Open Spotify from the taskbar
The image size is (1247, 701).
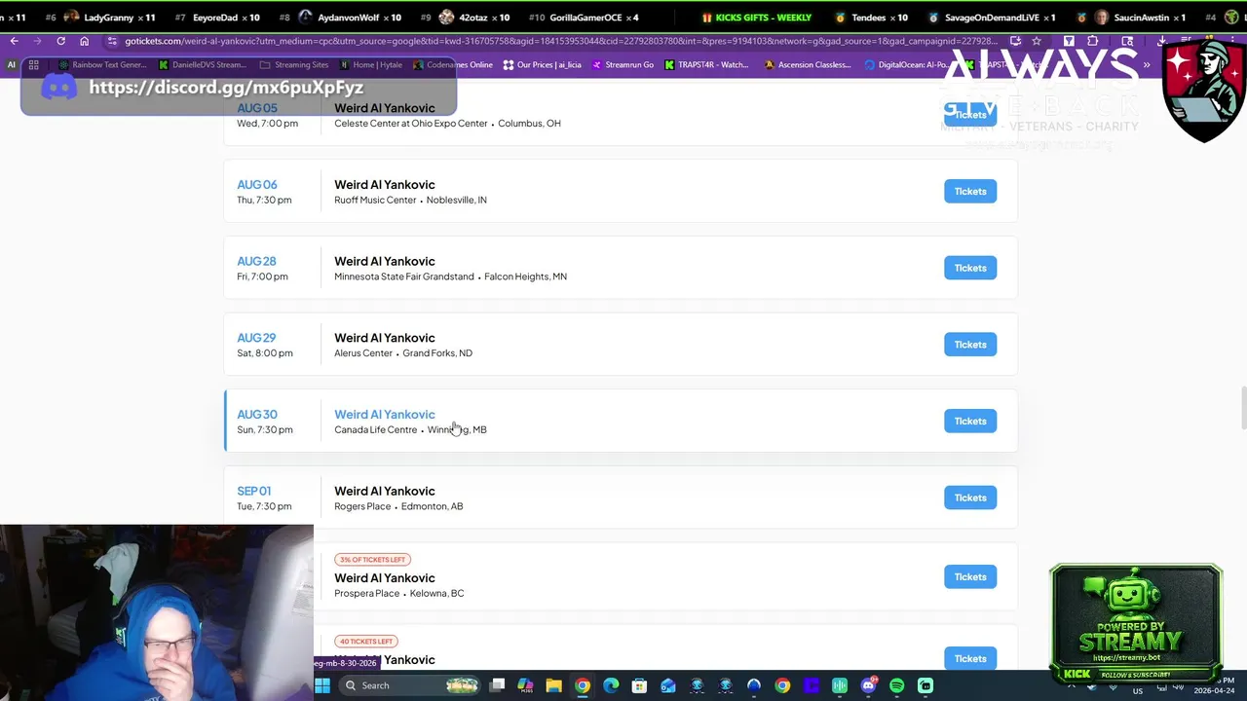pos(896,685)
